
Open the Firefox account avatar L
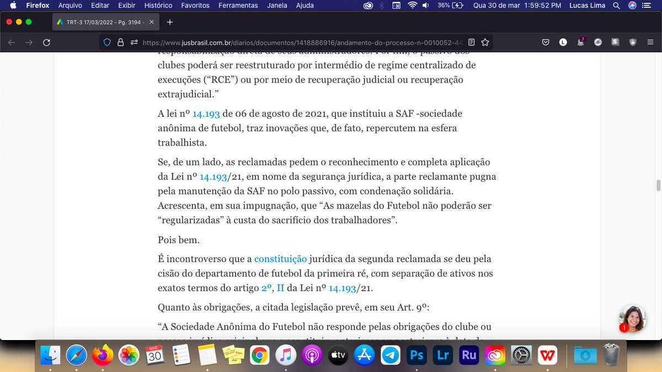(x=563, y=42)
